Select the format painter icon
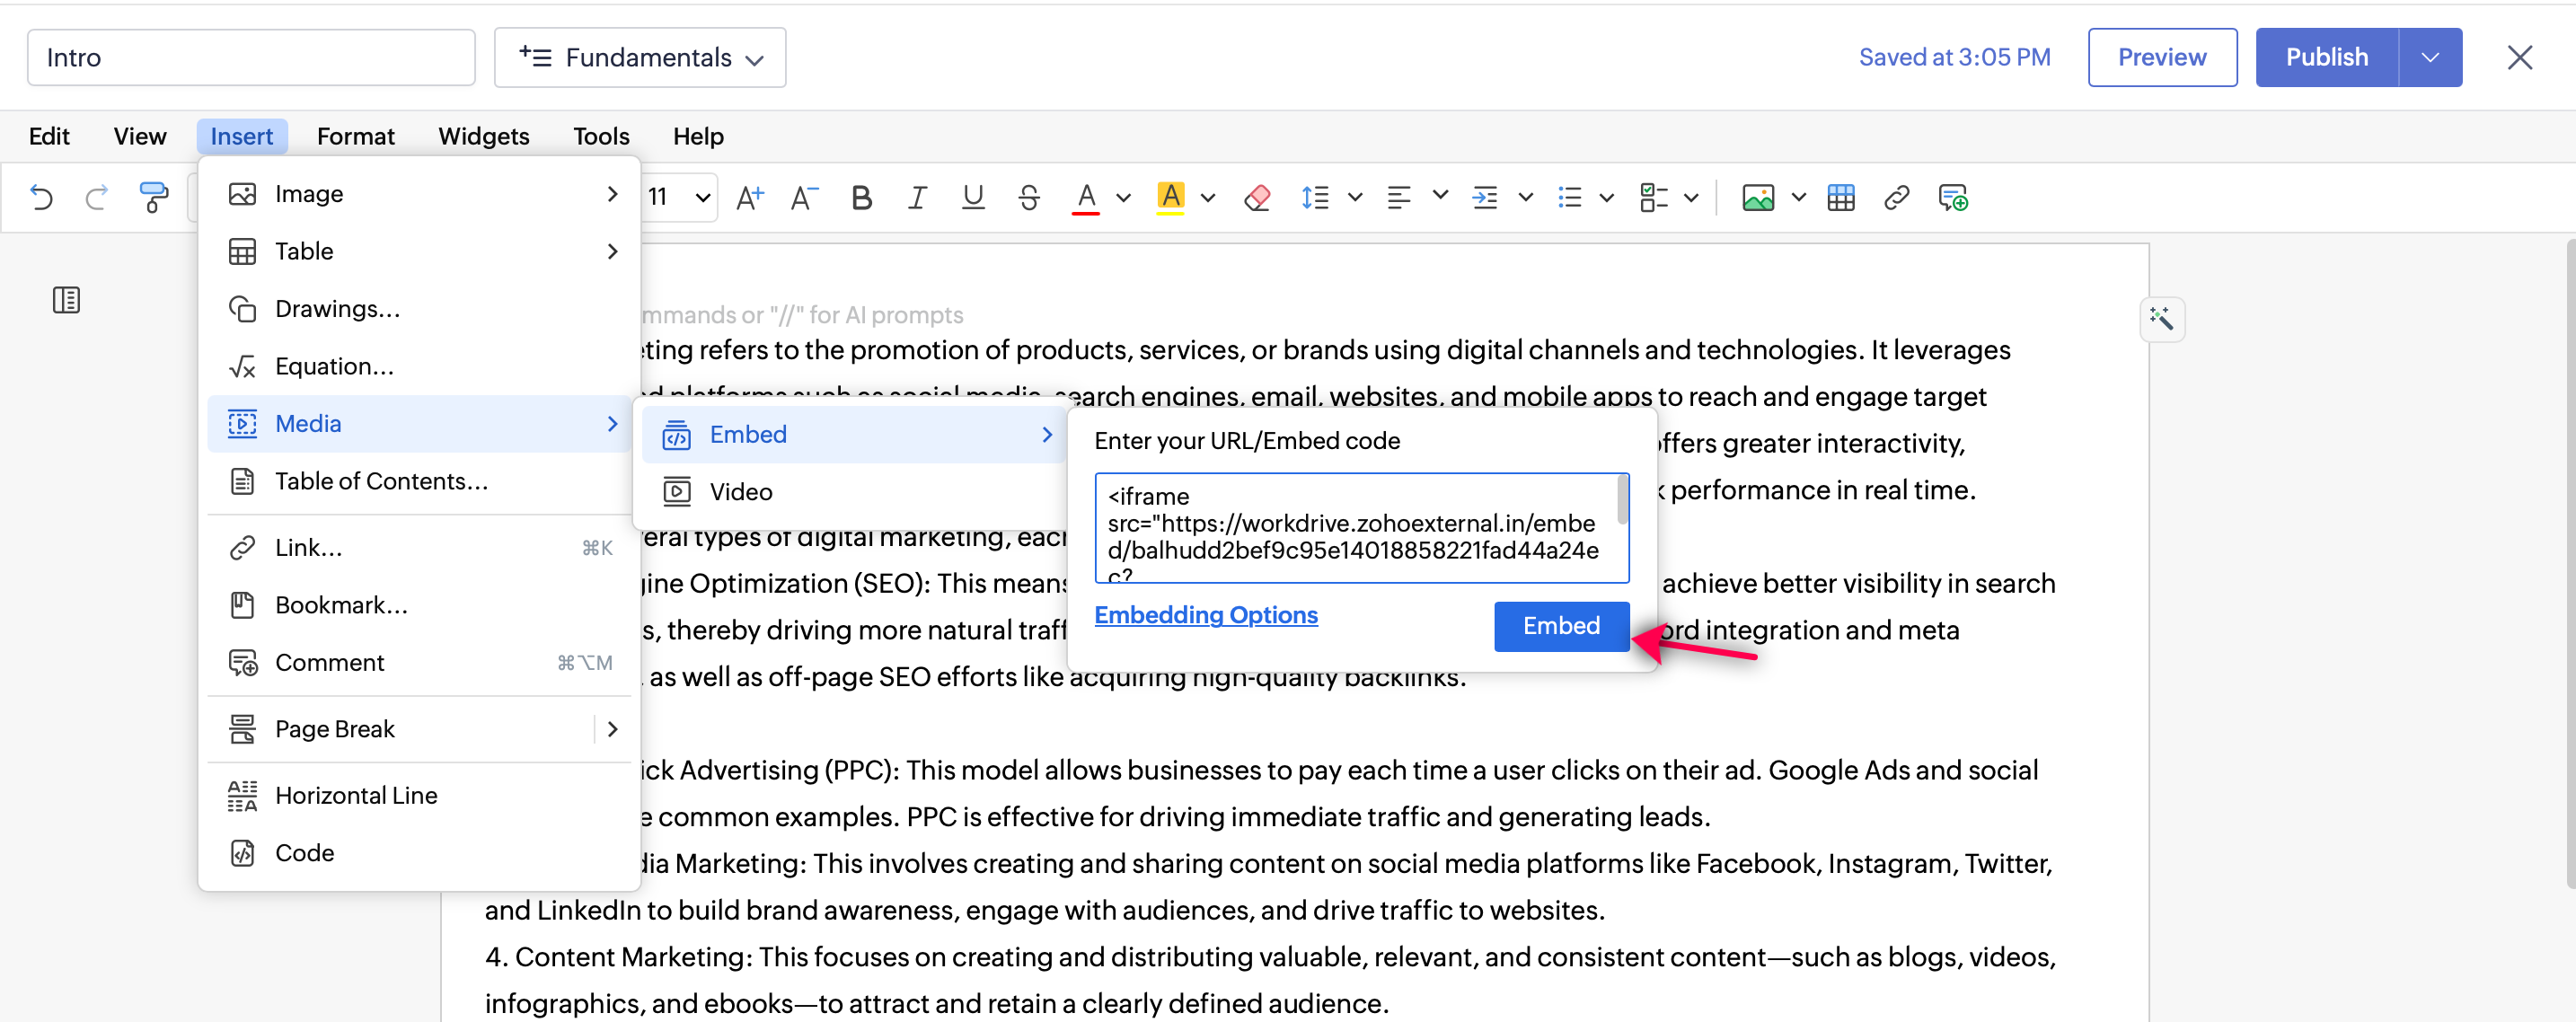Image resolution: width=2576 pixels, height=1022 pixels. pos(153,198)
